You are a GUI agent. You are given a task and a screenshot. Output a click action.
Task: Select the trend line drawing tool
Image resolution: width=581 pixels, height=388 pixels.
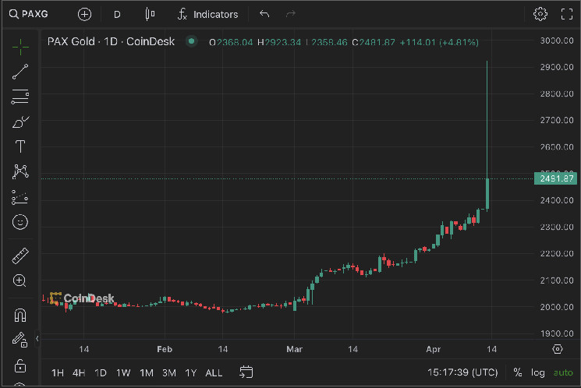[20, 72]
